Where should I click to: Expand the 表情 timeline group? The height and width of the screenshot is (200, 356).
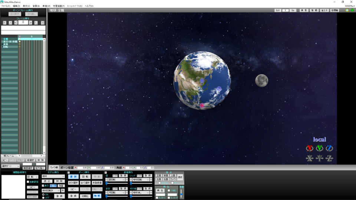pos(3,44)
